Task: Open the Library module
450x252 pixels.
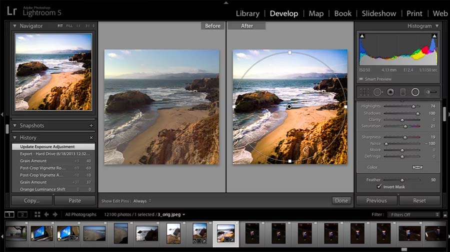Action: [x=247, y=14]
